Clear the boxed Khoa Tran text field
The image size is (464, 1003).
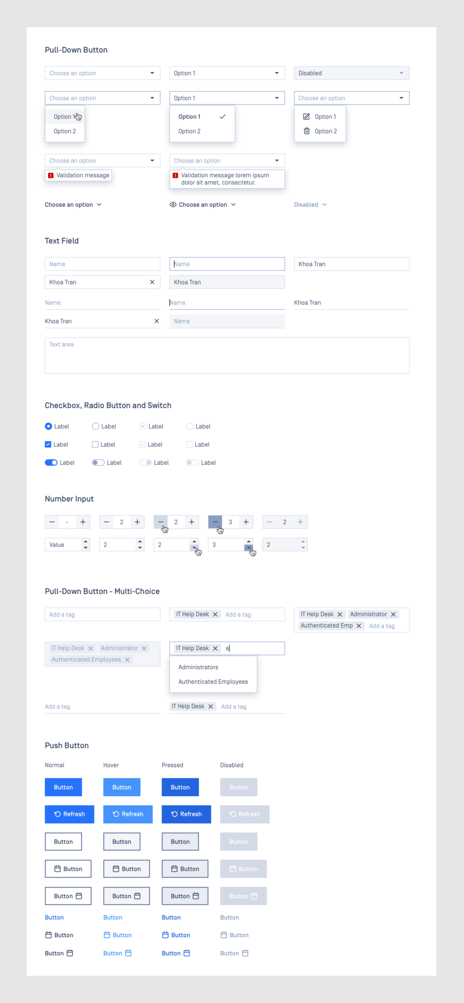point(152,282)
